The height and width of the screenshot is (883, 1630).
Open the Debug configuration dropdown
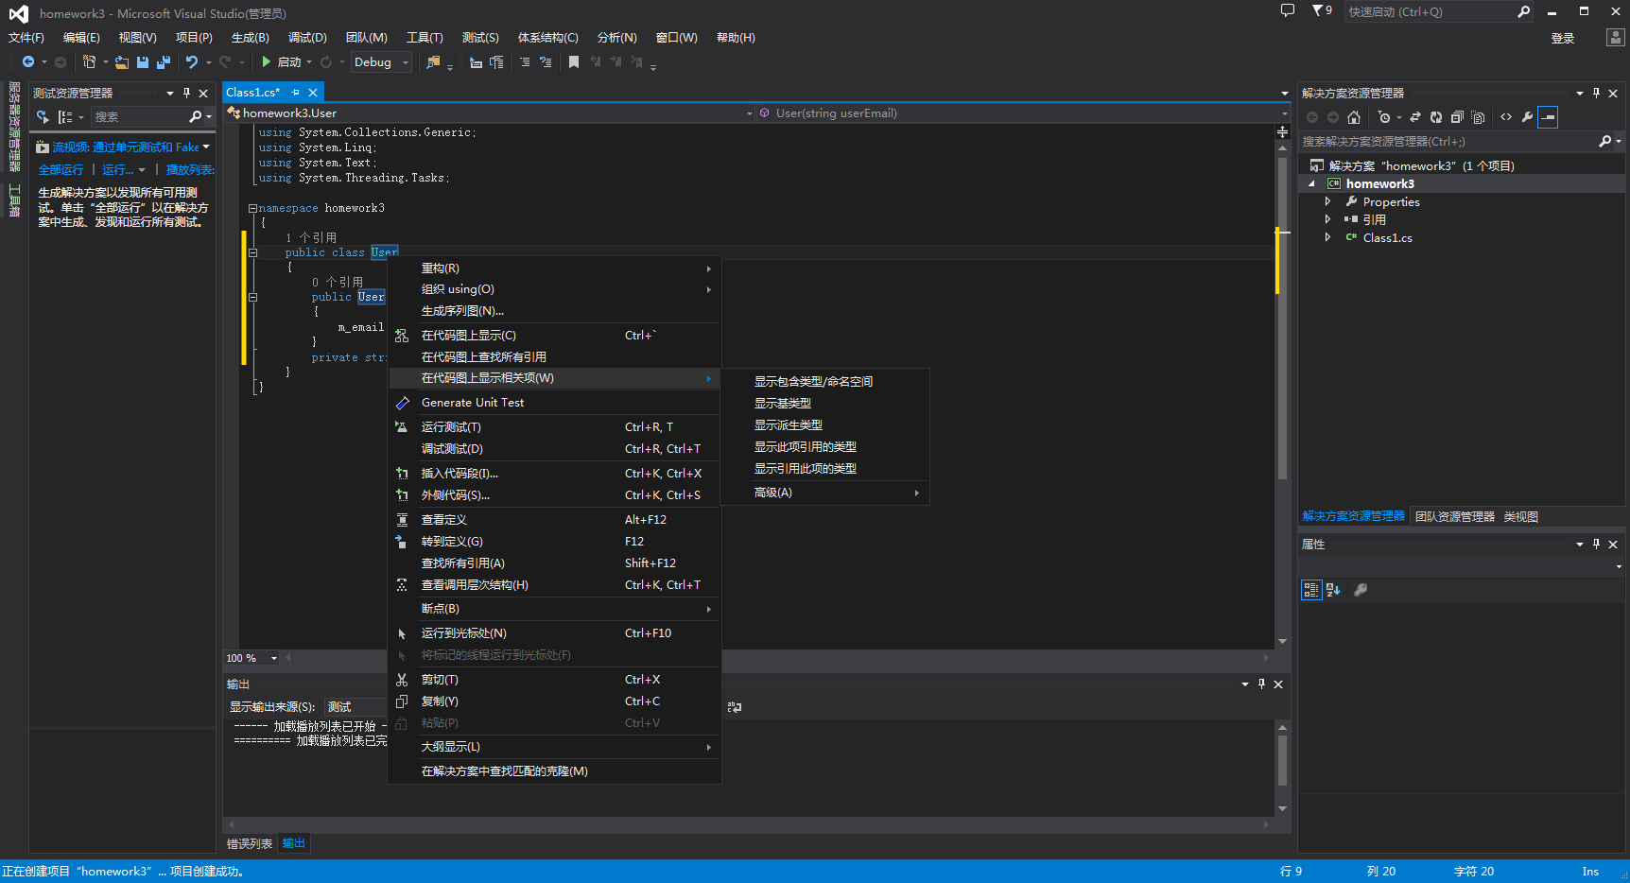click(381, 62)
